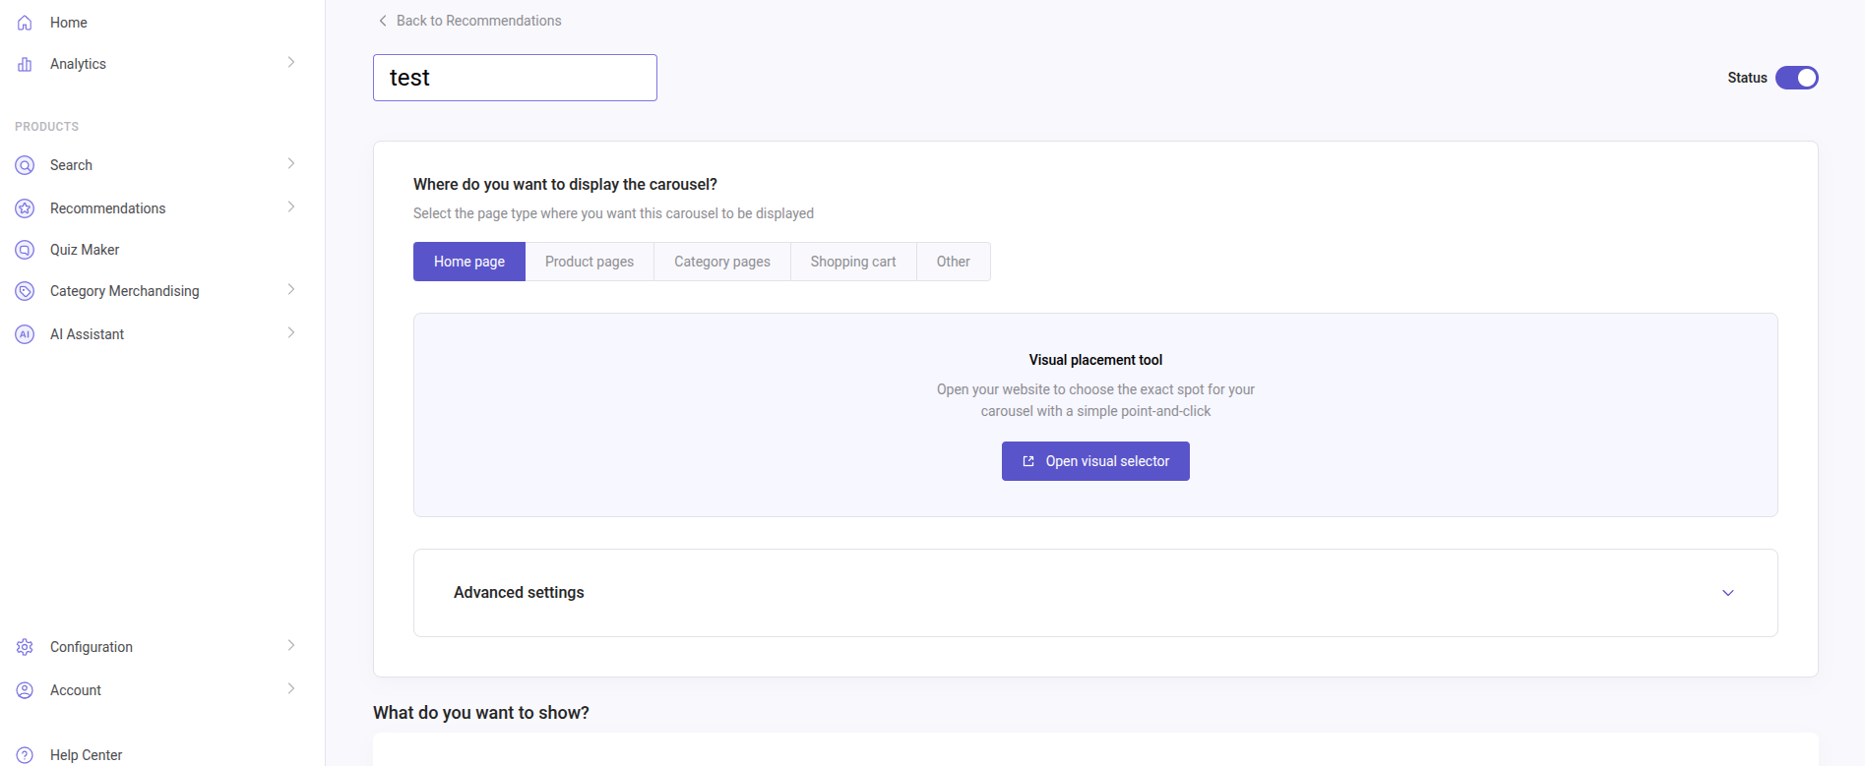This screenshot has width=1865, height=766.
Task: Expand the Configuration chevron
Action: point(291,645)
